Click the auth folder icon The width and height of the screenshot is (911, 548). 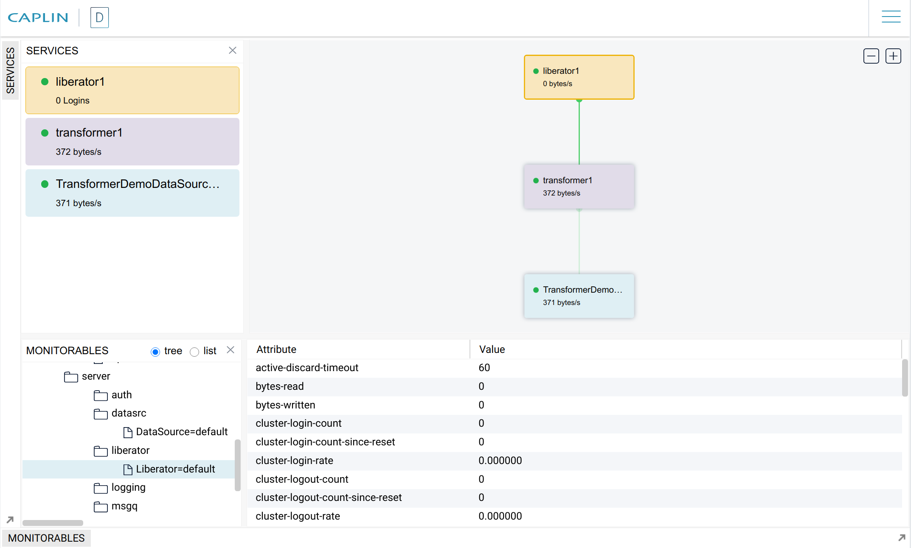coord(101,395)
